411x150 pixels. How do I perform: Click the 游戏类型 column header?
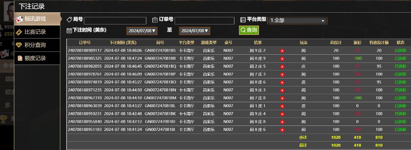209,42
